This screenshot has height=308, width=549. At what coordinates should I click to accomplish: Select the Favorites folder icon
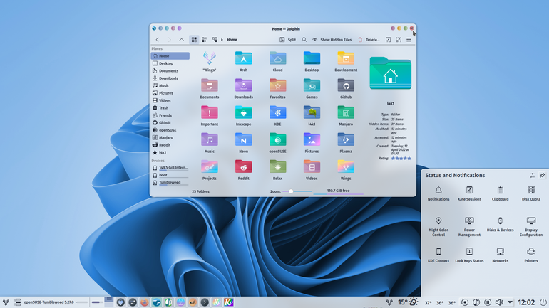[277, 86]
